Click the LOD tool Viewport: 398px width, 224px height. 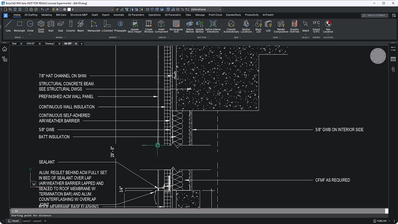pos(268,26)
